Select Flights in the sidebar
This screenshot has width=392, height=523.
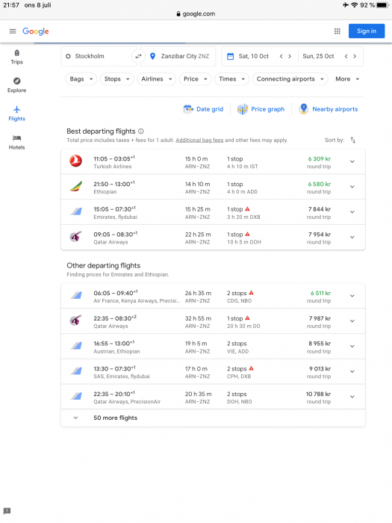tap(16, 114)
